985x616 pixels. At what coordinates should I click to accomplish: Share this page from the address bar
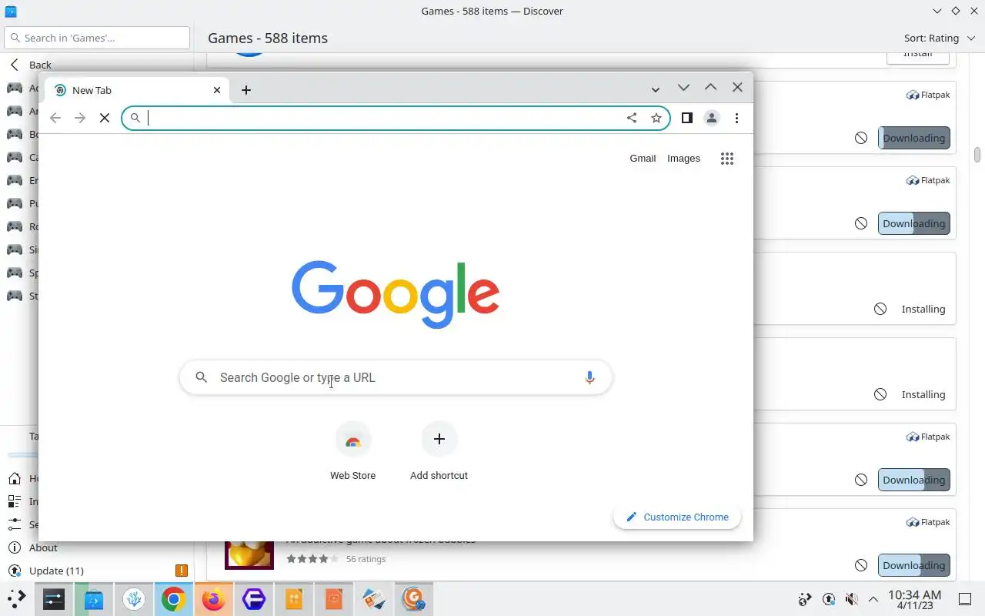click(632, 118)
